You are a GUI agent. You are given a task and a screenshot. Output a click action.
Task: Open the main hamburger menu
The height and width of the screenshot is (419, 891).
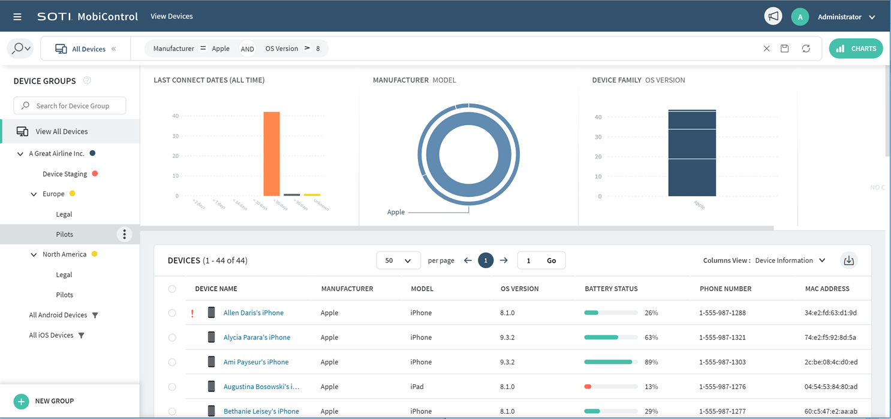[x=17, y=16]
